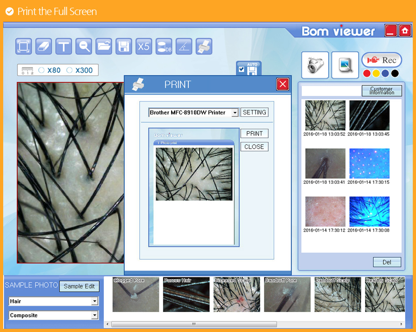
Task: Expand the Hair category dropdown
Action: pyautogui.click(x=95, y=301)
